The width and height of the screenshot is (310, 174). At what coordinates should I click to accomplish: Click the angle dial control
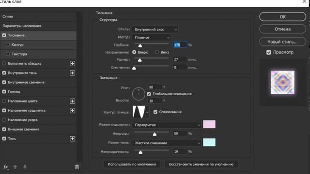pyautogui.click(x=139, y=94)
